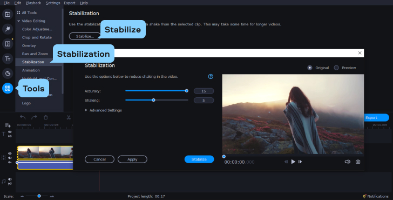Click the zoom-out icon beside Scale slider
This screenshot has height=200, width=393.
tap(22, 196)
